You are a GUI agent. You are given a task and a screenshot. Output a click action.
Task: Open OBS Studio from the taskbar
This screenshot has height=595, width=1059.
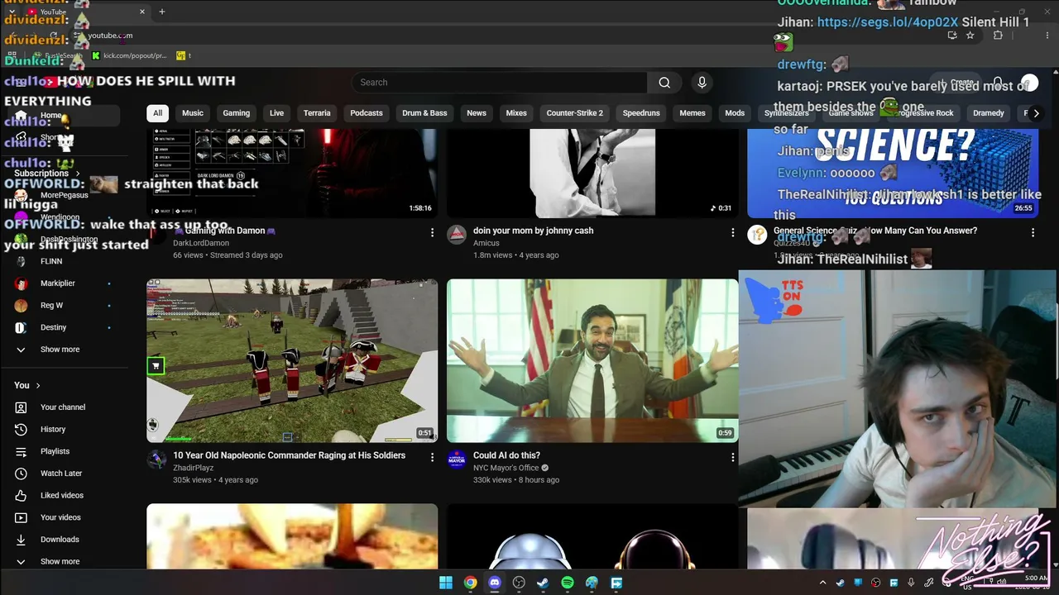519,583
